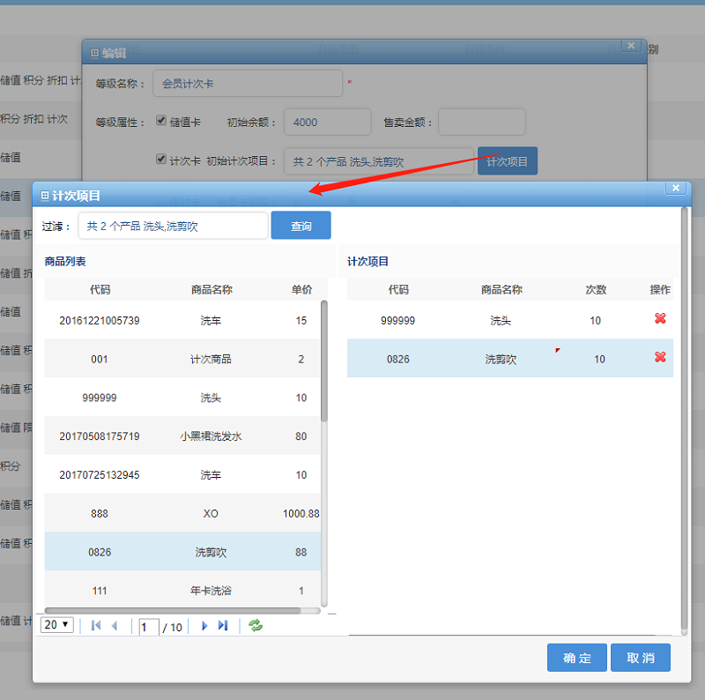
Task: Go to previous page with arrow icon
Action: [x=115, y=626]
